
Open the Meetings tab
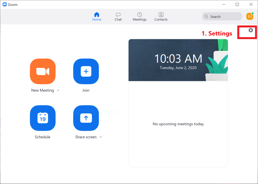pos(140,17)
